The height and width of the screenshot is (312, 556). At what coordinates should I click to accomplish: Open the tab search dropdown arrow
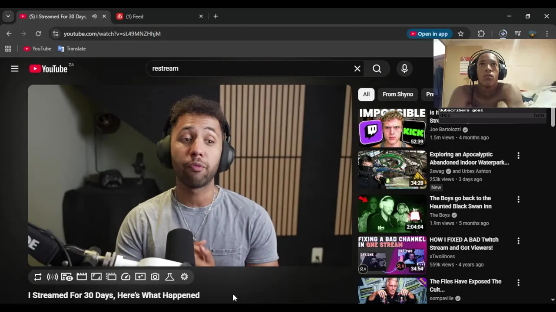(8, 16)
